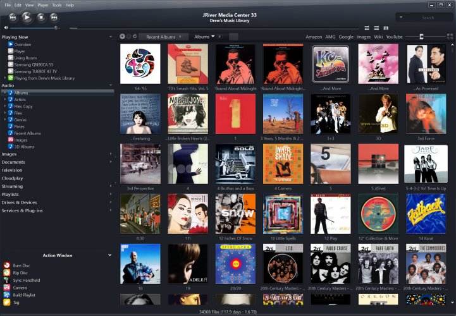Start playback with the Play button
The image size is (456, 316).
coord(27,18)
